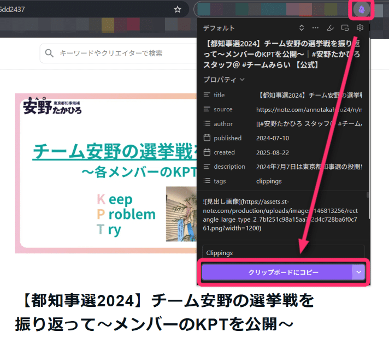Open the three-dot more options menu
This screenshot has width=389, height=338.
pos(315,28)
